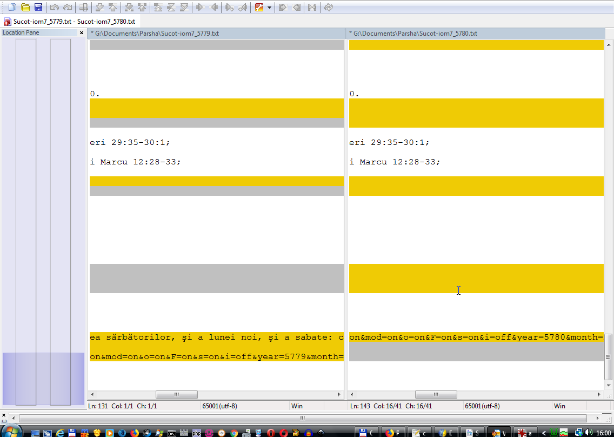Close the Location Pane
This screenshot has height=437, width=614.
(x=82, y=33)
